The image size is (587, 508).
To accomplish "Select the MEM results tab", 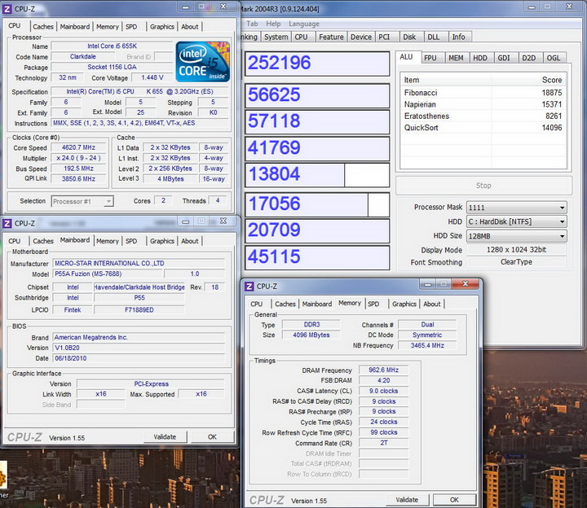I will (456, 58).
